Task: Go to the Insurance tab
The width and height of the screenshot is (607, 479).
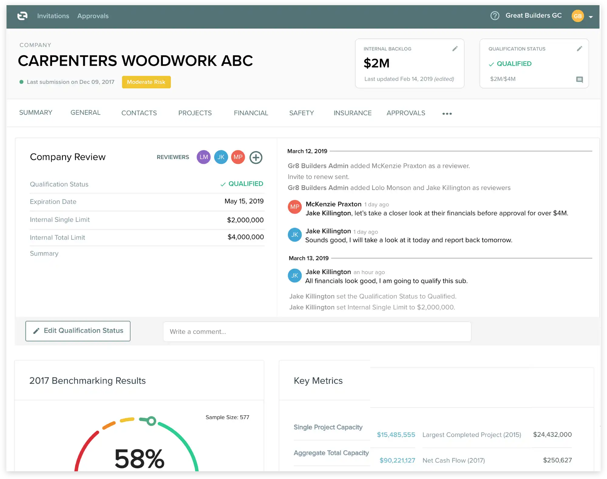Action: point(352,113)
